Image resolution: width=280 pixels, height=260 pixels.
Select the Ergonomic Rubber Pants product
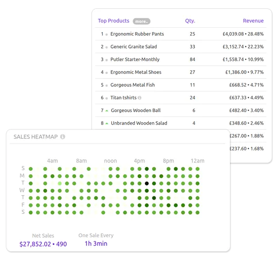[137, 34]
